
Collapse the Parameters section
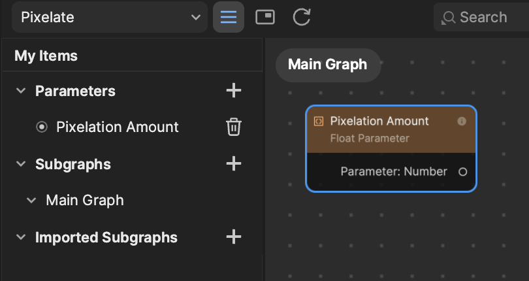(x=21, y=91)
